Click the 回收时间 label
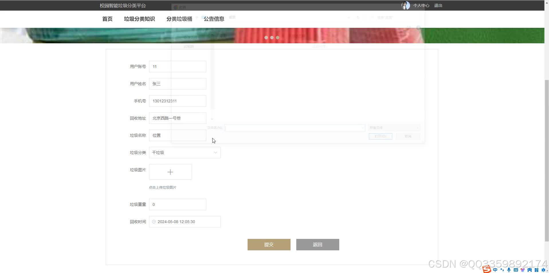 (x=138, y=222)
